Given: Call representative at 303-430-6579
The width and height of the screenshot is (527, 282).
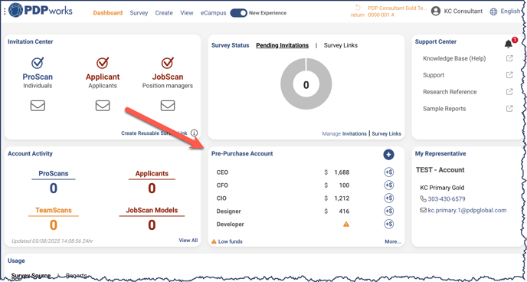Looking at the screenshot, I should pyautogui.click(x=447, y=199).
